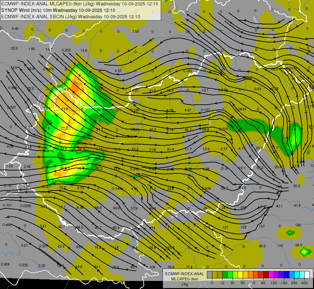Click the map value '60.6'
The width and height of the screenshot is (314, 289).
pos(116,228)
